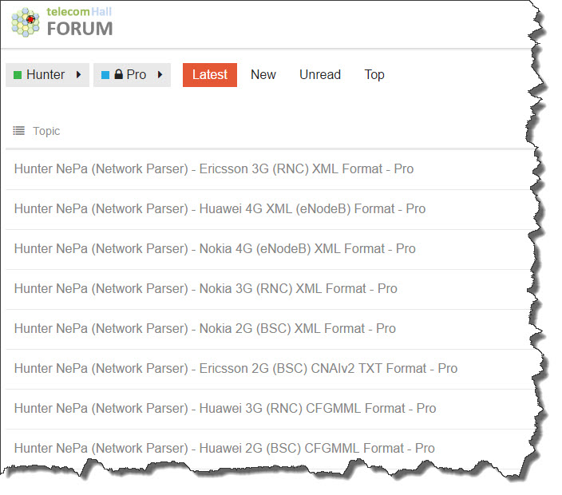Open Nokia 3G (RNC) XML Format topic

pyautogui.click(x=205, y=288)
